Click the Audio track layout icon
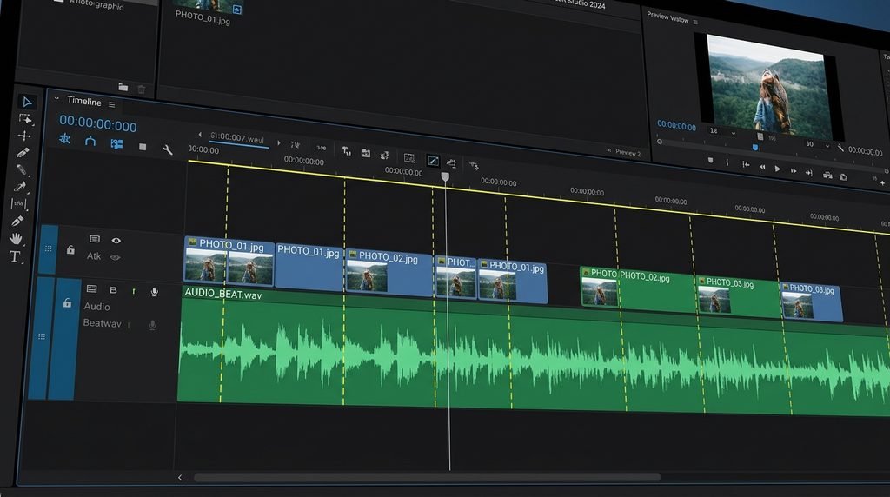This screenshot has height=497, width=890. (91, 288)
